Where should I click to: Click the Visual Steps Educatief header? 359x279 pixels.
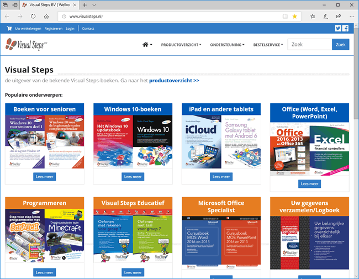(133, 203)
